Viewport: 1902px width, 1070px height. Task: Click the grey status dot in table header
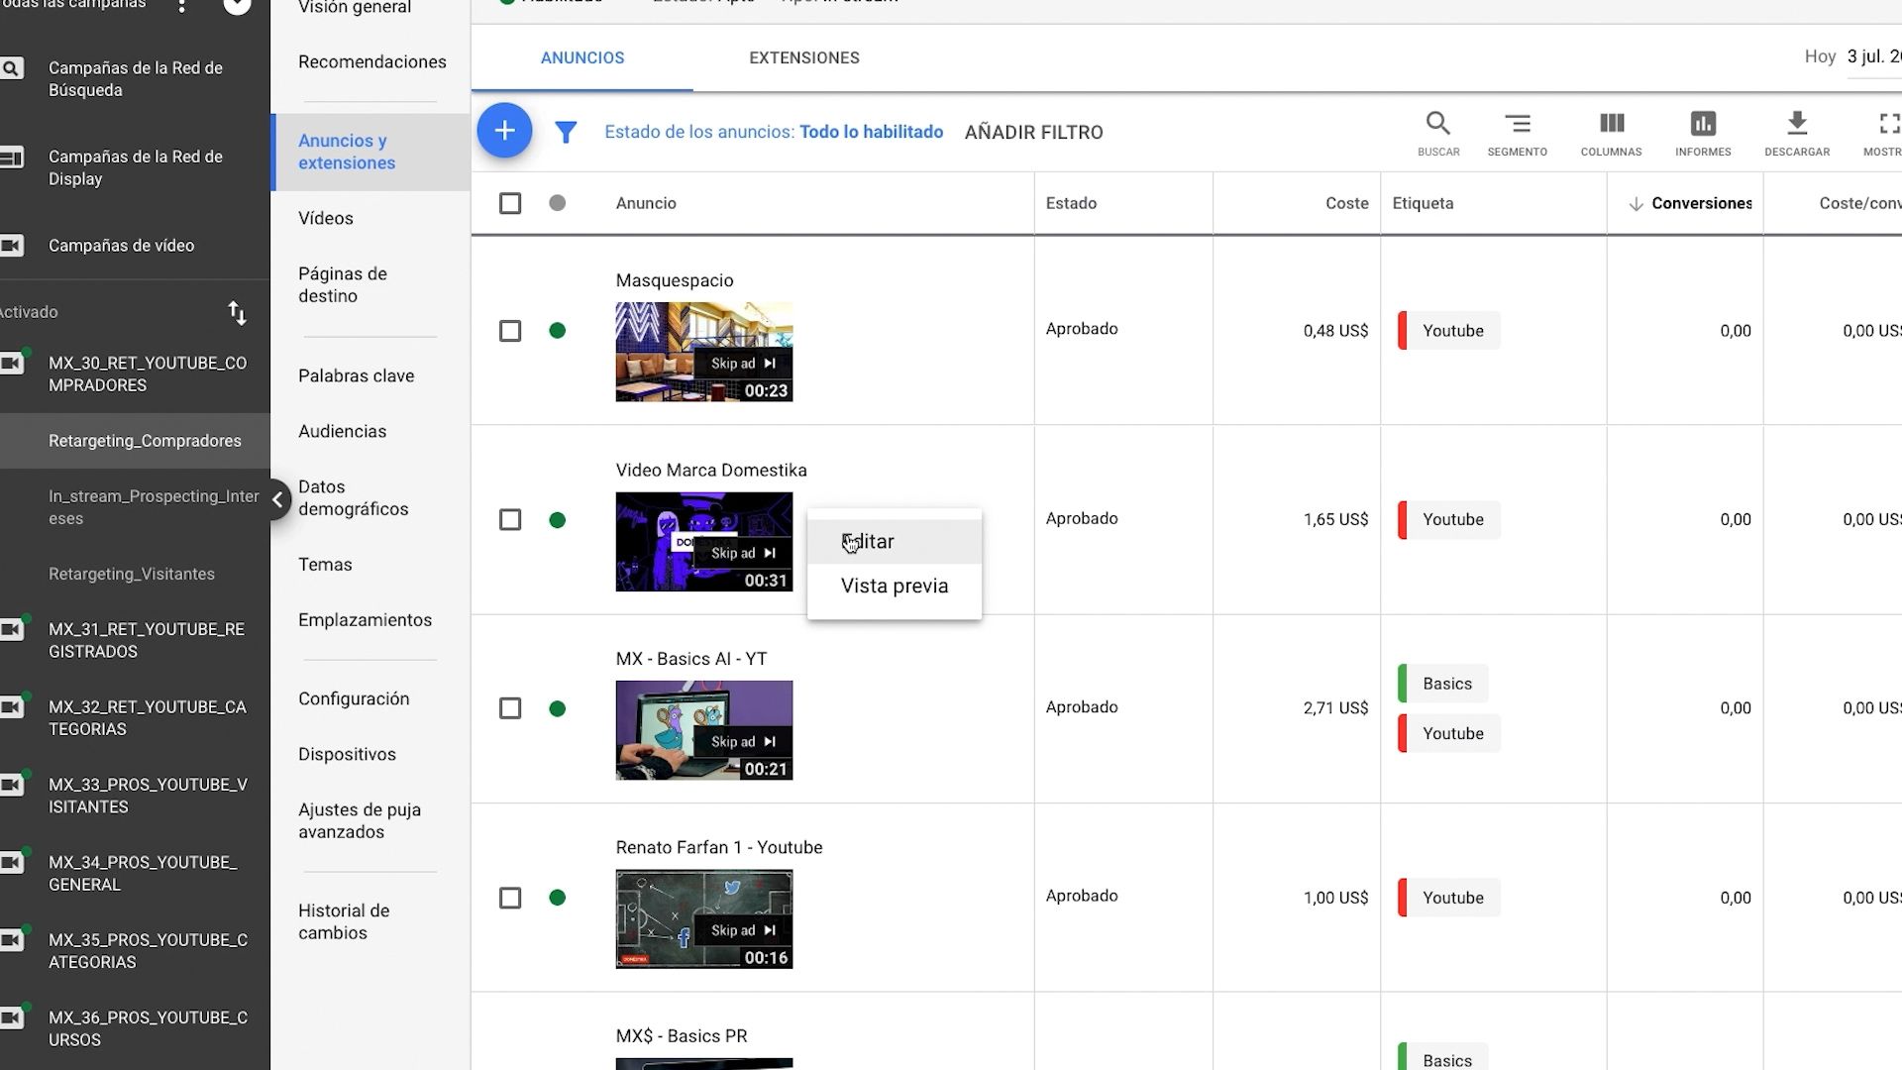[x=558, y=203]
